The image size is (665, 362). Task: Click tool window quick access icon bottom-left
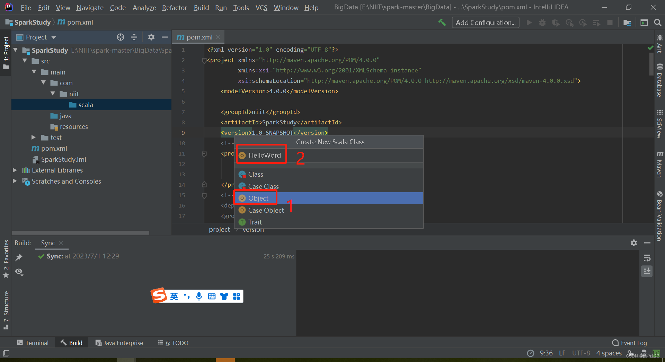pyautogui.click(x=6, y=353)
